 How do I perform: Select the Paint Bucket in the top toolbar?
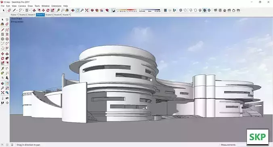[67, 11]
